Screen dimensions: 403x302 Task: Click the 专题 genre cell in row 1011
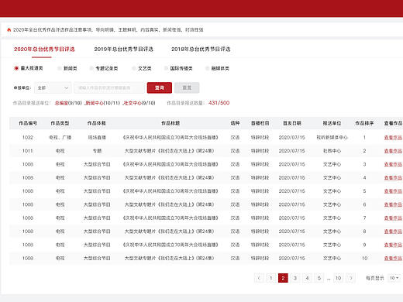tap(97, 151)
